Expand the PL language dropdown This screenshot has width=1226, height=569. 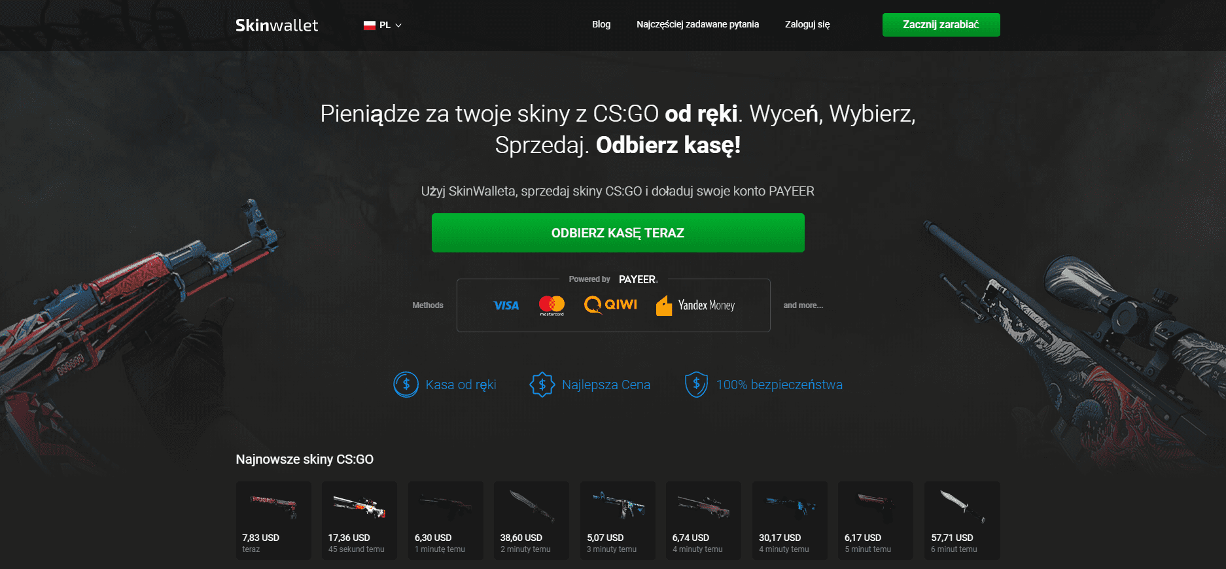tap(383, 26)
